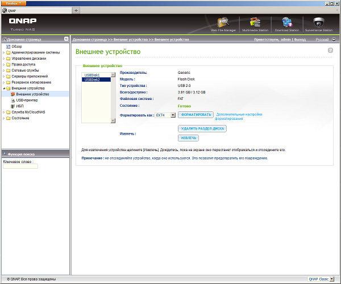
Task: Click the Generic manufacturer value
Action: (x=184, y=73)
